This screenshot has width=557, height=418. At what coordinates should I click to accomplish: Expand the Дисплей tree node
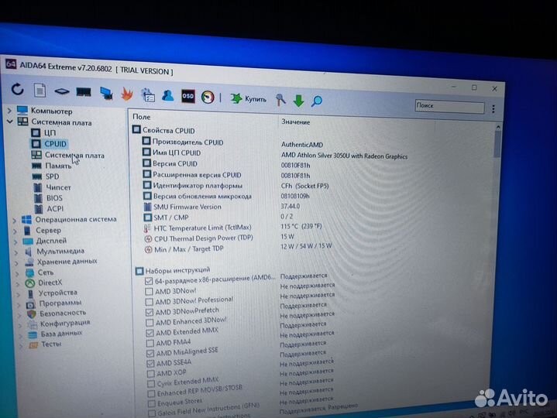[x=15, y=242]
